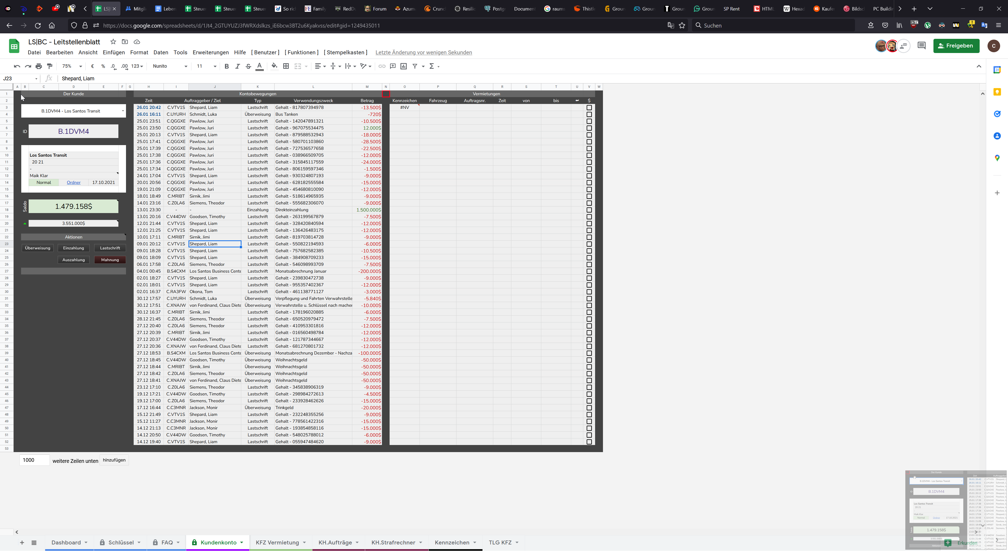The image size is (1008, 551).
Task: Click the rows count field 1000
Action: point(34,460)
